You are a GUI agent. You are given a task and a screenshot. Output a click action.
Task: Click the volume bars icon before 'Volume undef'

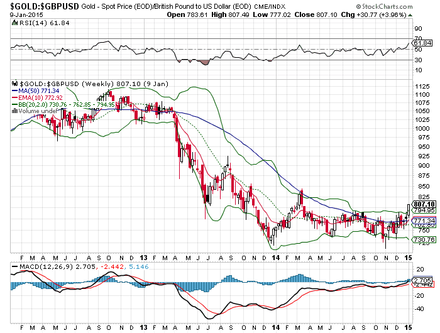(15, 111)
